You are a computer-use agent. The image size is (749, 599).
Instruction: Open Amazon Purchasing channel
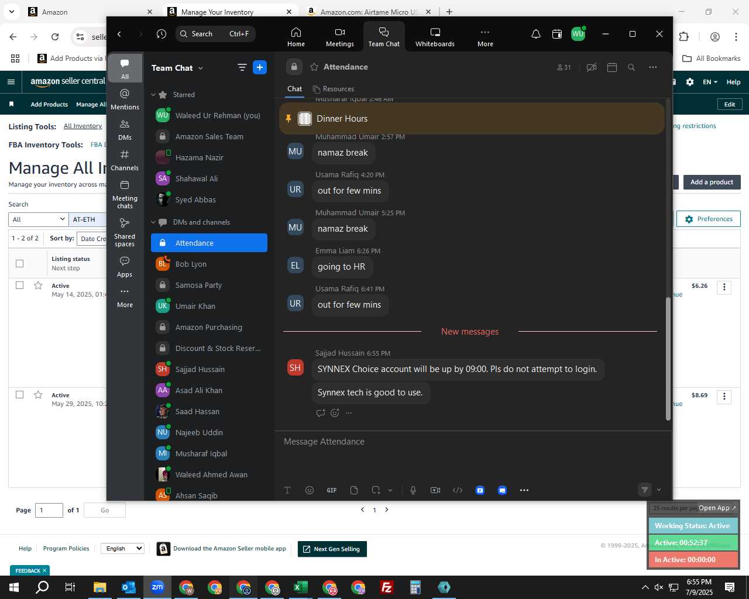click(209, 328)
